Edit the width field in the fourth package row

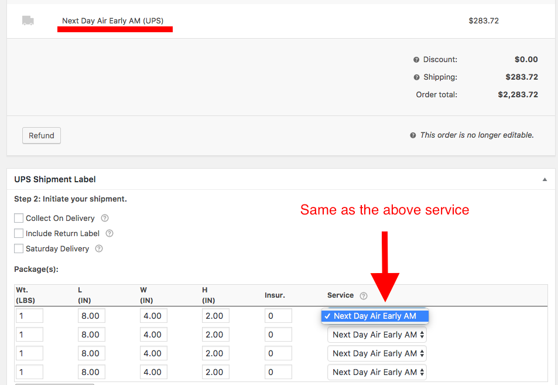point(153,372)
